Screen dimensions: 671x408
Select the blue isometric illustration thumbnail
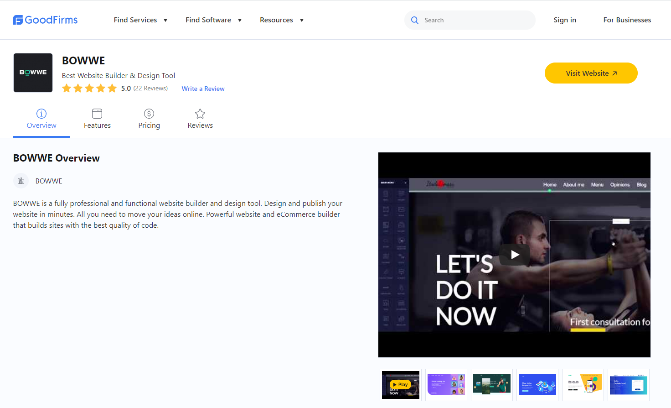click(x=537, y=385)
